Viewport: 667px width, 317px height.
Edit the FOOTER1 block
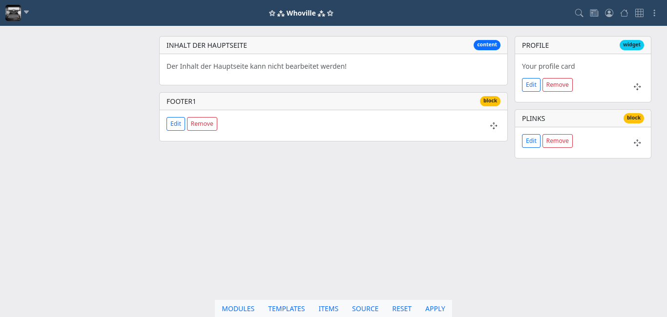tap(176, 124)
